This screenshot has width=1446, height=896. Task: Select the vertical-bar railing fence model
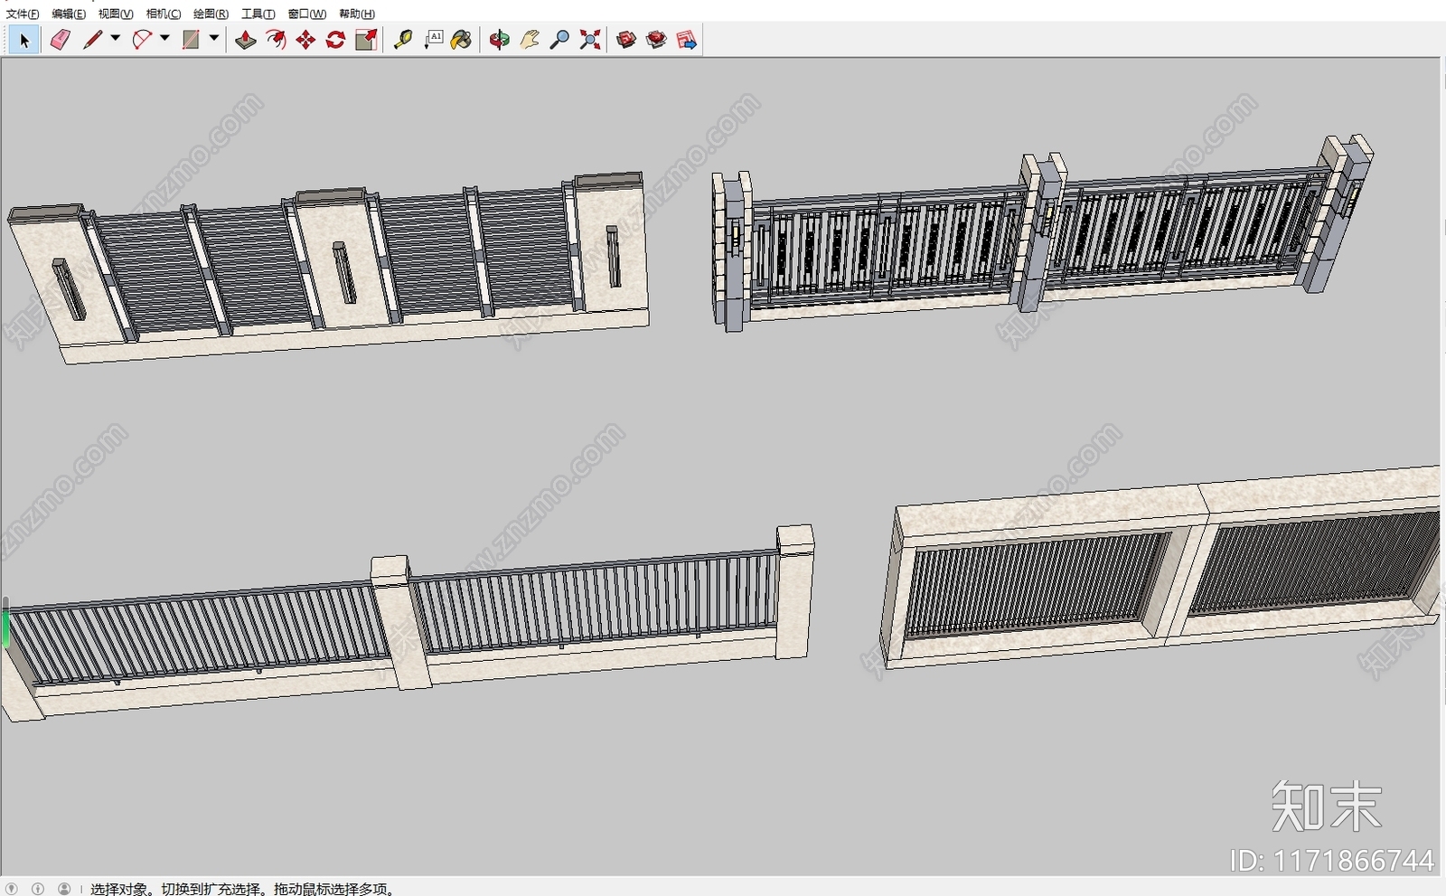pyautogui.click(x=407, y=624)
